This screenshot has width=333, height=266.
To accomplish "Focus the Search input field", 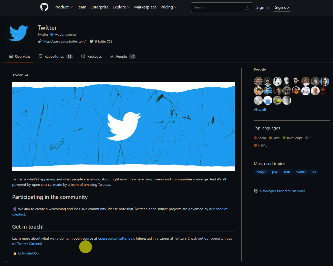I will pyautogui.click(x=221, y=7).
